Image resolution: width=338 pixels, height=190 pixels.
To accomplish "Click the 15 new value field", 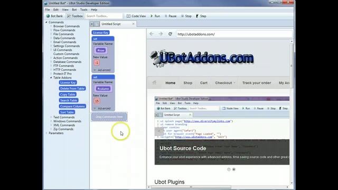I will [x=97, y=101].
